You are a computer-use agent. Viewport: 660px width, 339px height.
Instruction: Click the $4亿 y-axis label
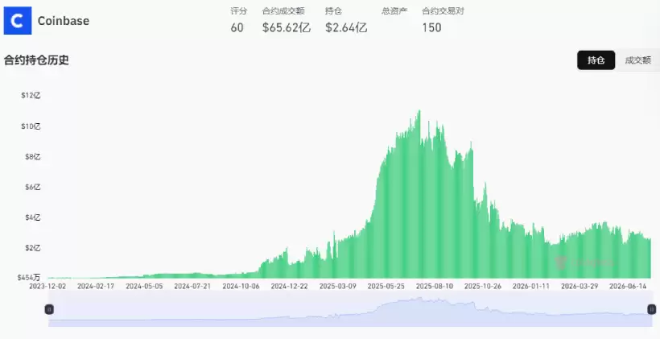[x=33, y=217]
